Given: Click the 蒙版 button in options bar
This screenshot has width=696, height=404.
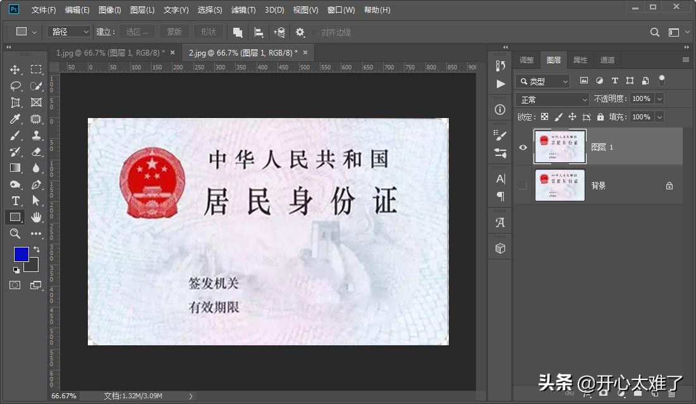Looking at the screenshot, I should [174, 32].
